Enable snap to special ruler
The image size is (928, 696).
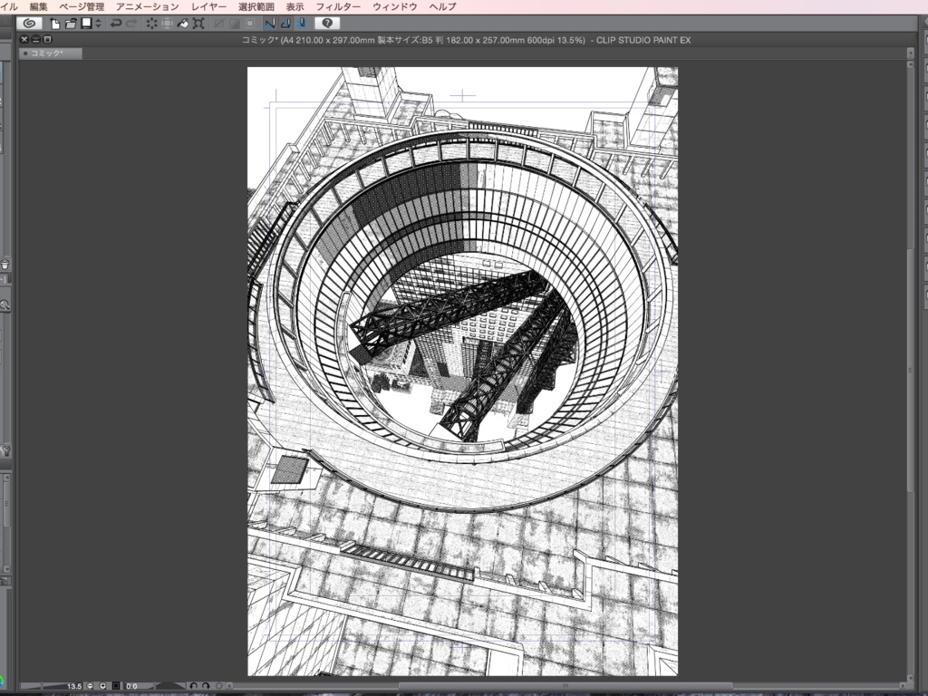click(x=285, y=24)
